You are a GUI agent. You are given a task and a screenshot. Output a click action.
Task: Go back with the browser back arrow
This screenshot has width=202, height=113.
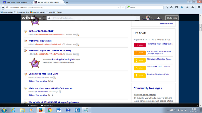click(3, 8)
